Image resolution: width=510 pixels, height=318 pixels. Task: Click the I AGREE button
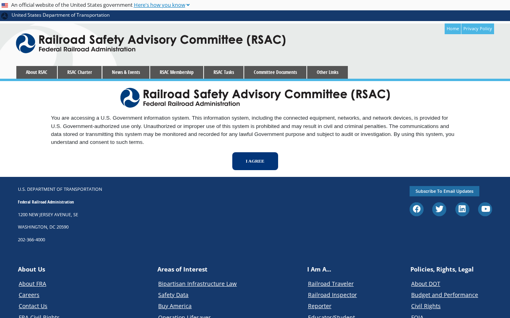[255, 161]
